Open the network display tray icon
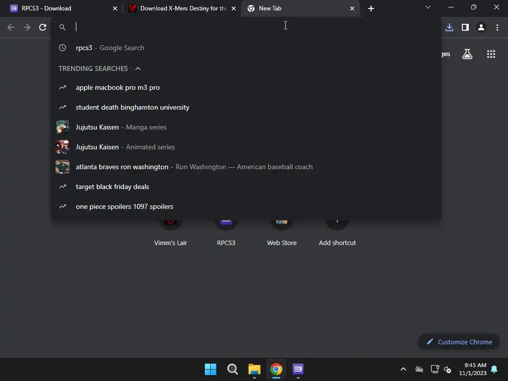This screenshot has width=508, height=381. click(x=435, y=369)
